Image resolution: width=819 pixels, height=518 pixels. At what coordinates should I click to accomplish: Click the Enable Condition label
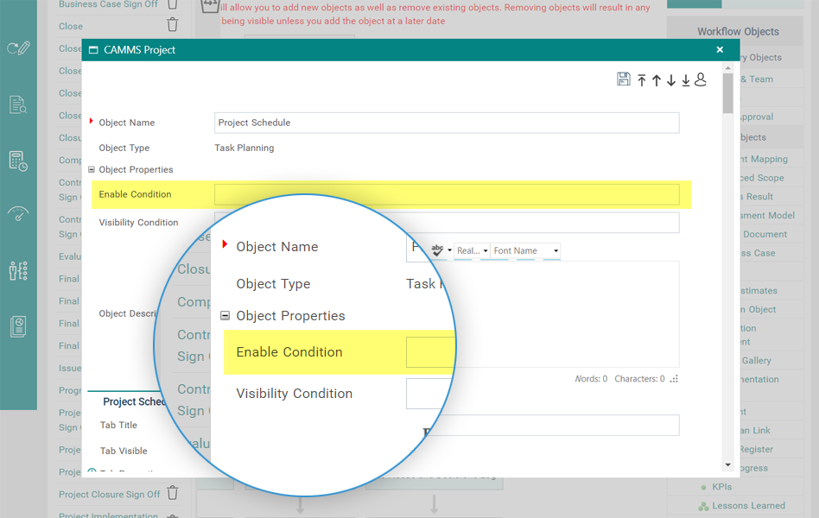tap(136, 194)
